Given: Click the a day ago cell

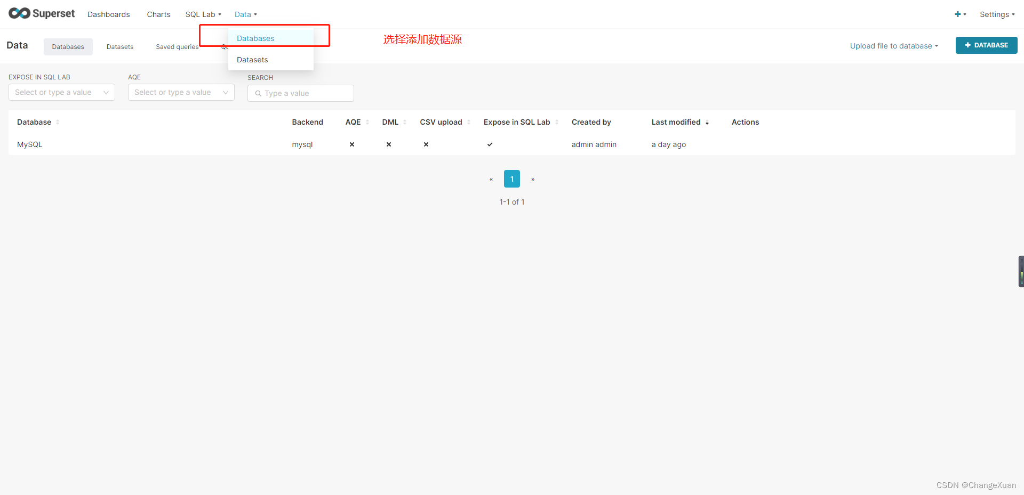Looking at the screenshot, I should tap(669, 144).
